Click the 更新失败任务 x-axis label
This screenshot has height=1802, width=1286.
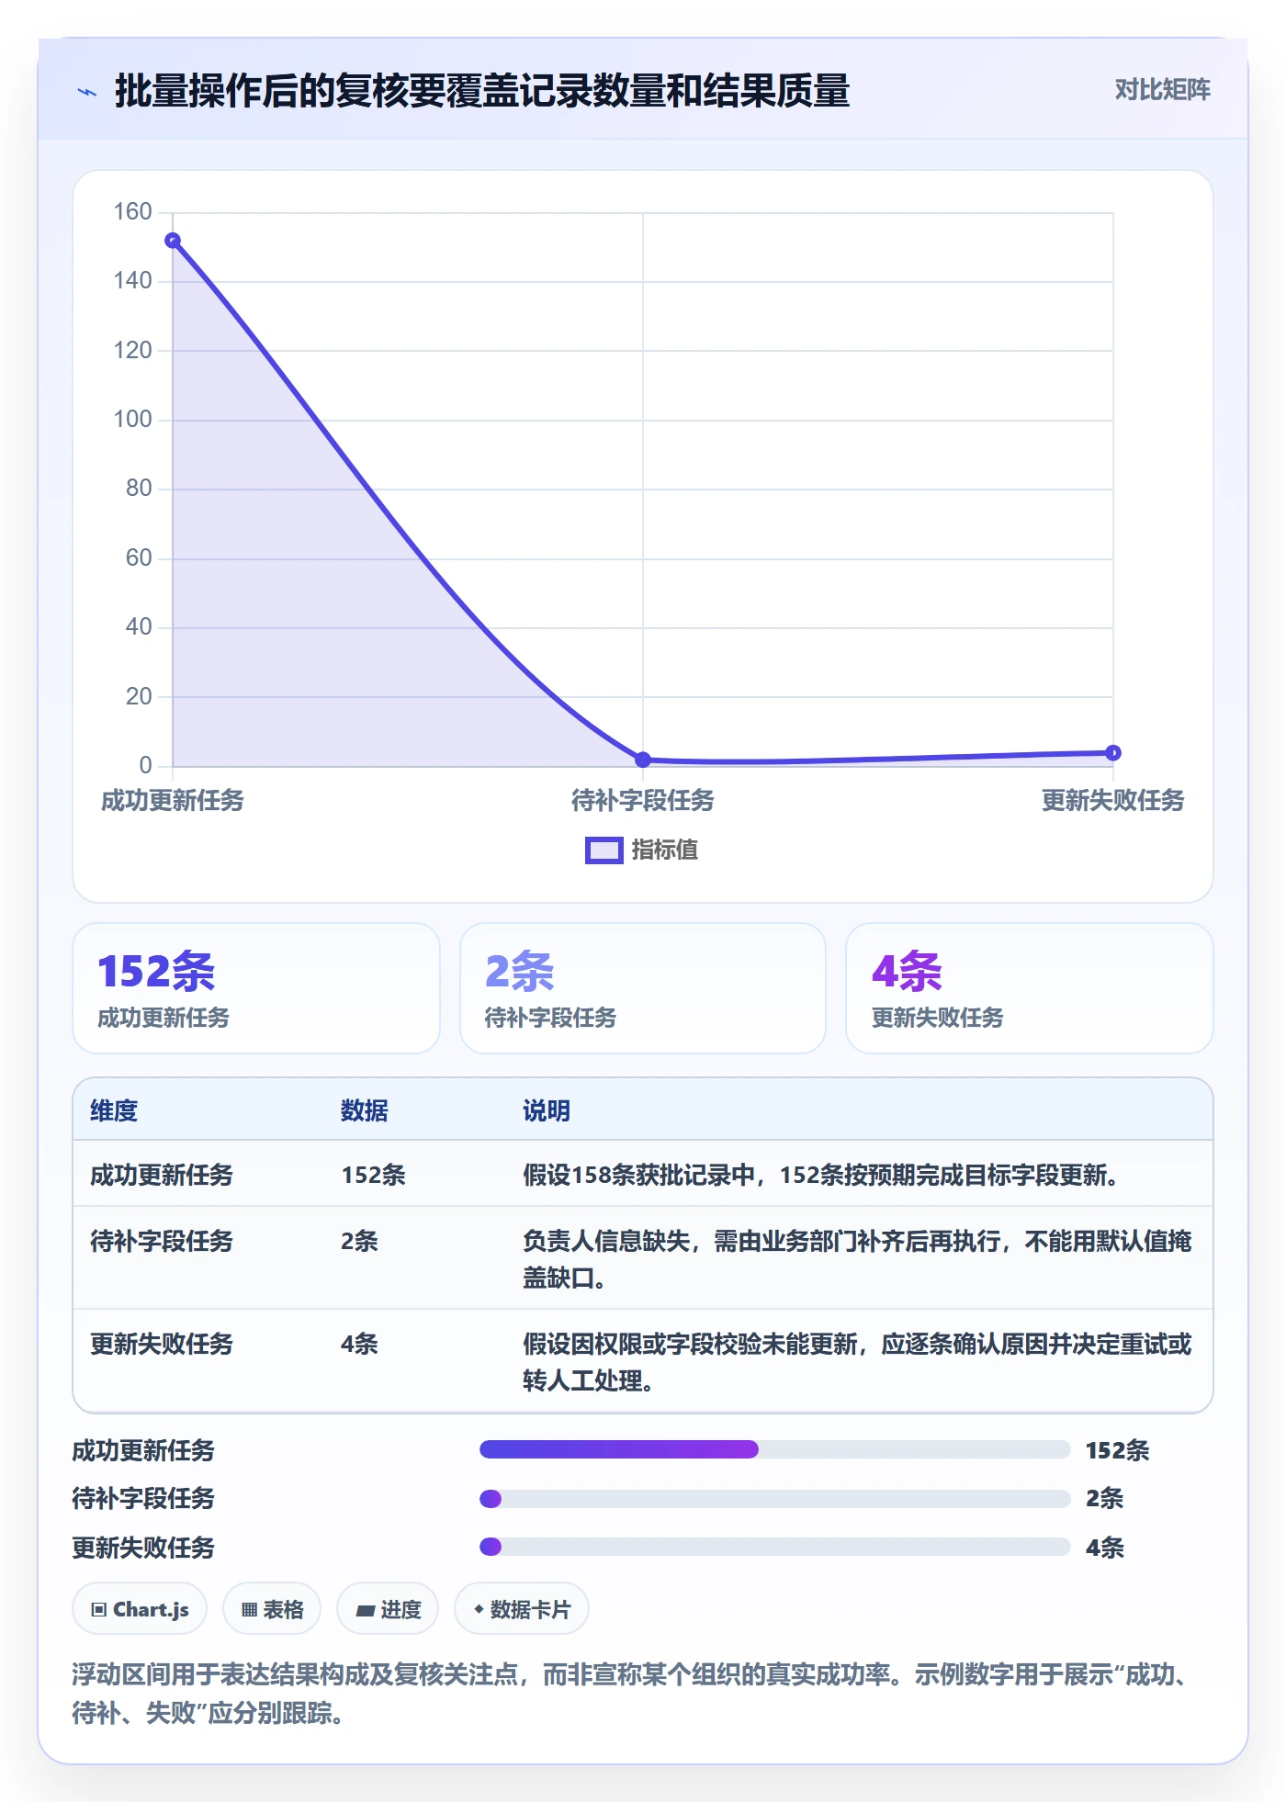(1113, 801)
